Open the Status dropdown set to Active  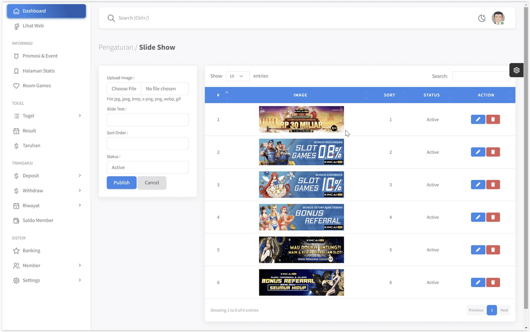[148, 168]
